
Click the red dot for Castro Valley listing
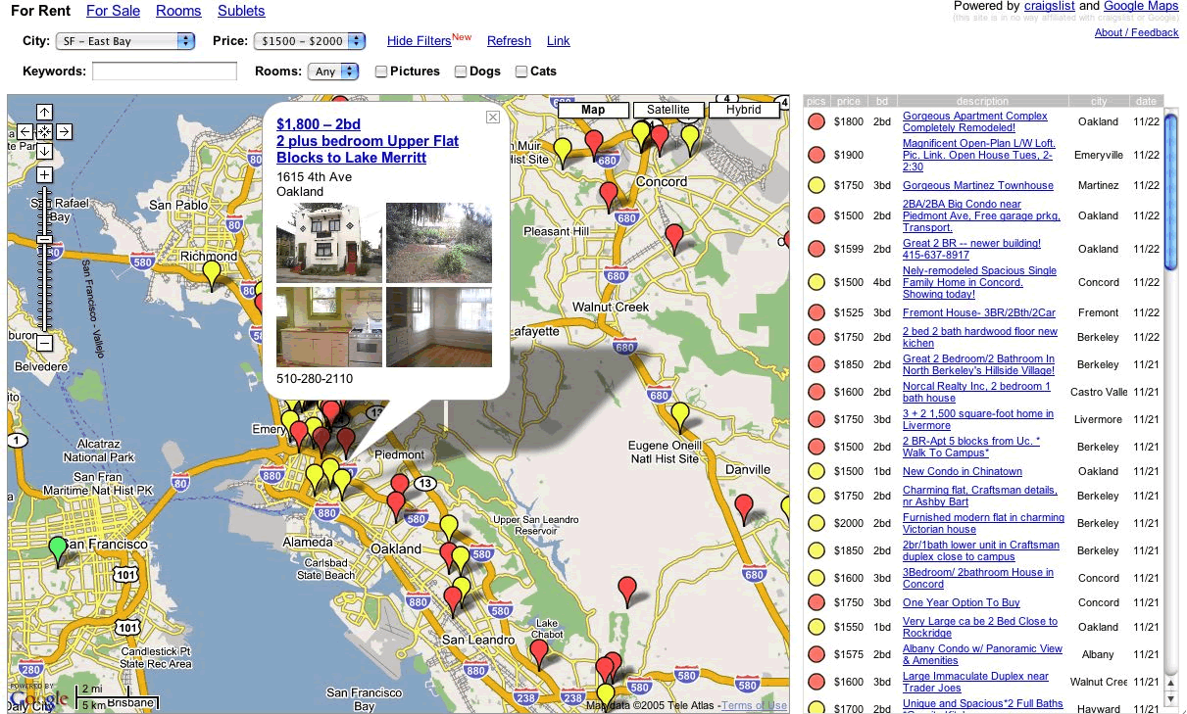click(816, 392)
